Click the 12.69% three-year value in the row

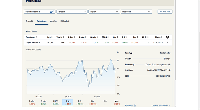pos(125,43)
